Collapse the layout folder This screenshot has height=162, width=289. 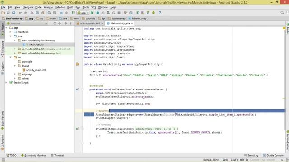[15, 66]
